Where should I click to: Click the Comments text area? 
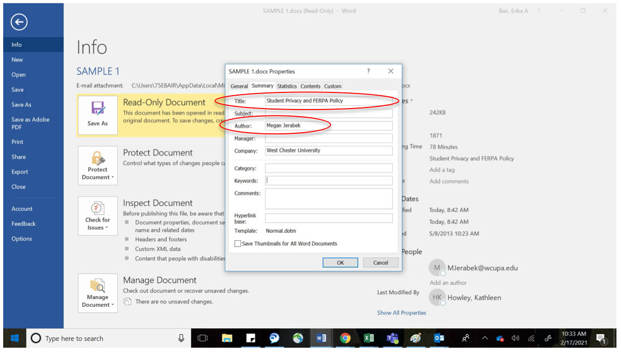[329, 198]
